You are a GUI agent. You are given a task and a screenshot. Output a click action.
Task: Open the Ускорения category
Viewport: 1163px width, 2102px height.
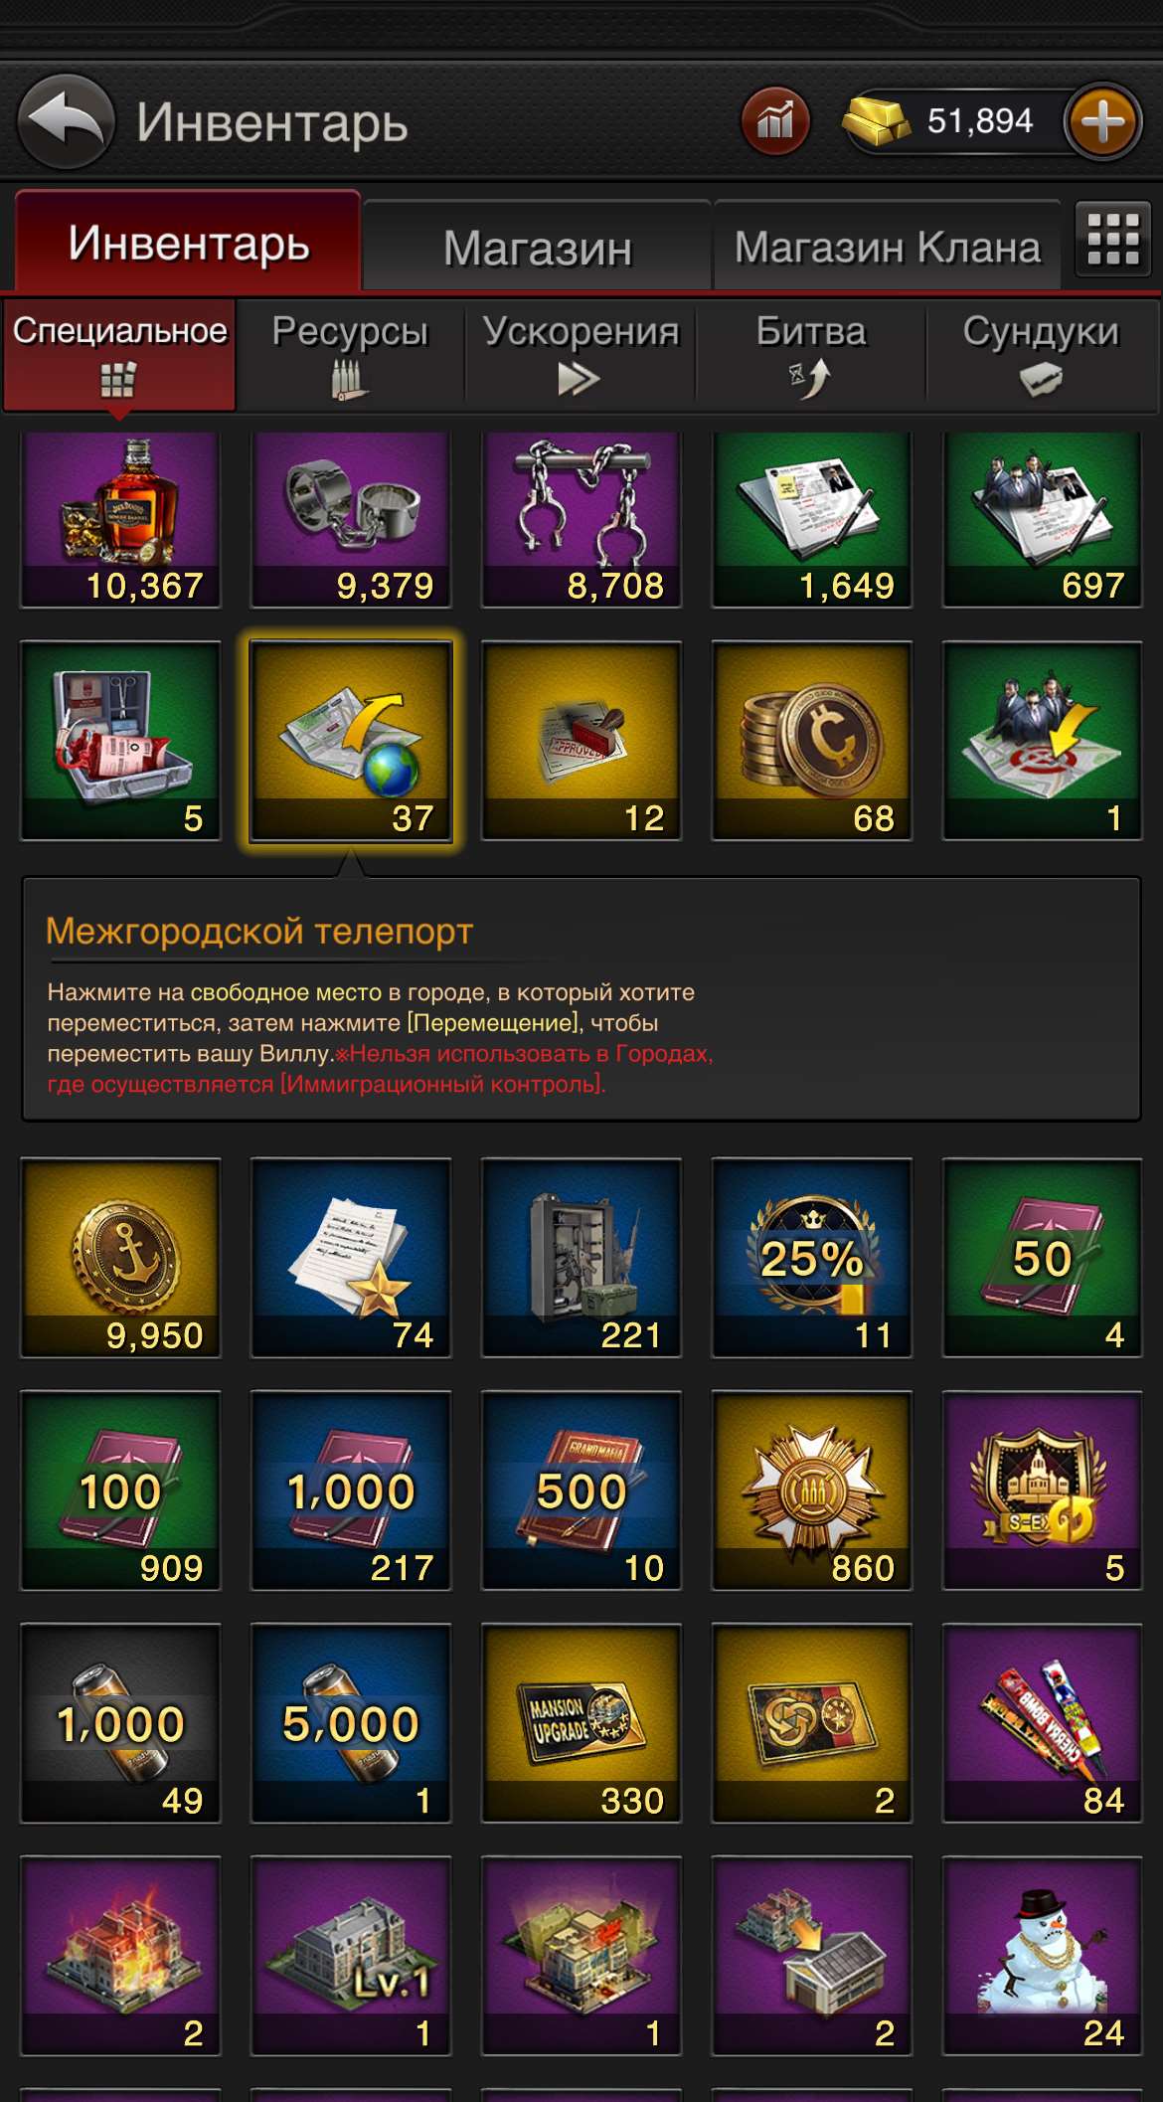pyautogui.click(x=581, y=355)
